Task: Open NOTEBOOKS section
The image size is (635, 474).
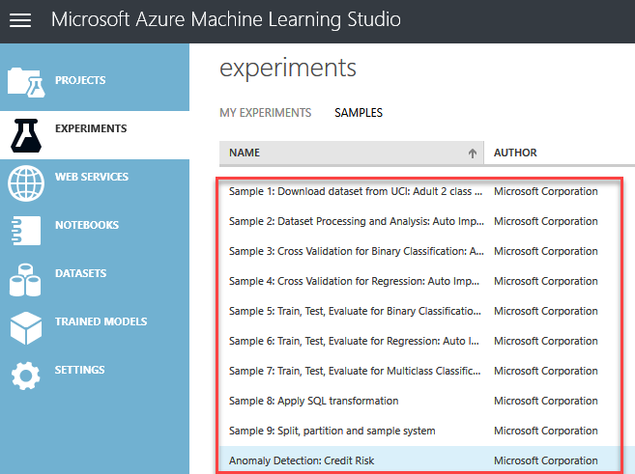Action: 87,225
